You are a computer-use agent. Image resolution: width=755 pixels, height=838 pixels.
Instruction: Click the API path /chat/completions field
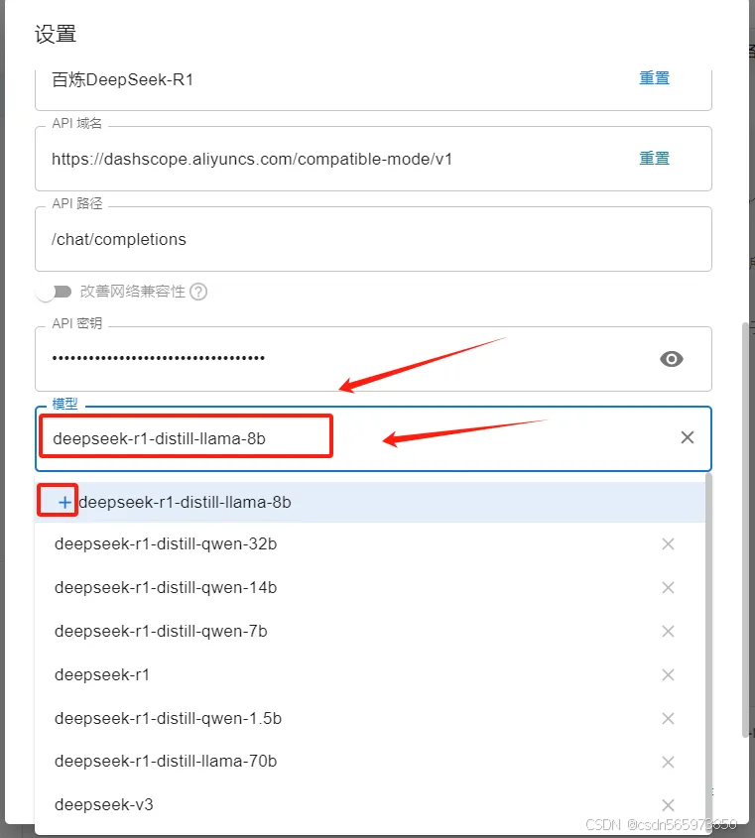pyautogui.click(x=373, y=239)
